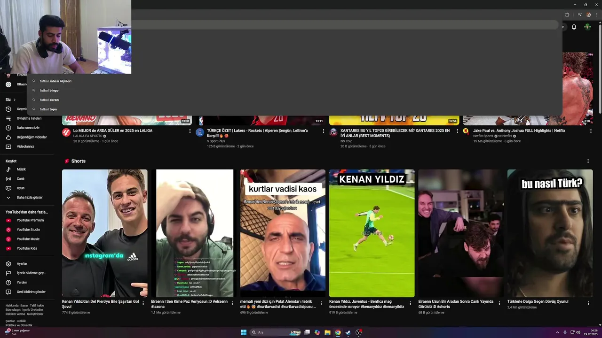602x338 pixels.
Task: Open options menu for Jake Paul video
Action: pos(591,131)
